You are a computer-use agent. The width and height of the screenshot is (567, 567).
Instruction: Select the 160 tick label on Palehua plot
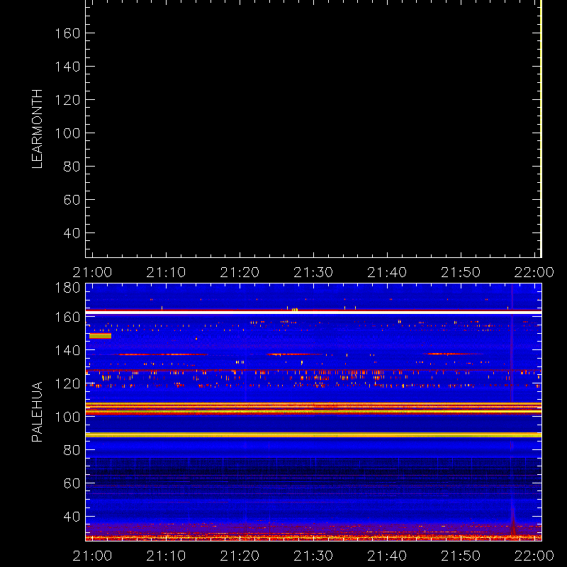67,317
